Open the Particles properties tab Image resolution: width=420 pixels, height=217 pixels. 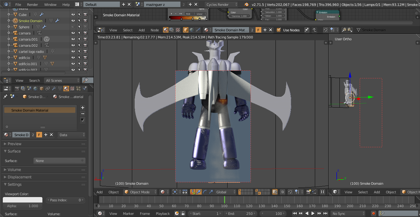[x=78, y=89]
